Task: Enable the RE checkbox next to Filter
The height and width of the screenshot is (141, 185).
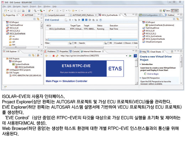Action: pyautogui.click(x=73, y=43)
